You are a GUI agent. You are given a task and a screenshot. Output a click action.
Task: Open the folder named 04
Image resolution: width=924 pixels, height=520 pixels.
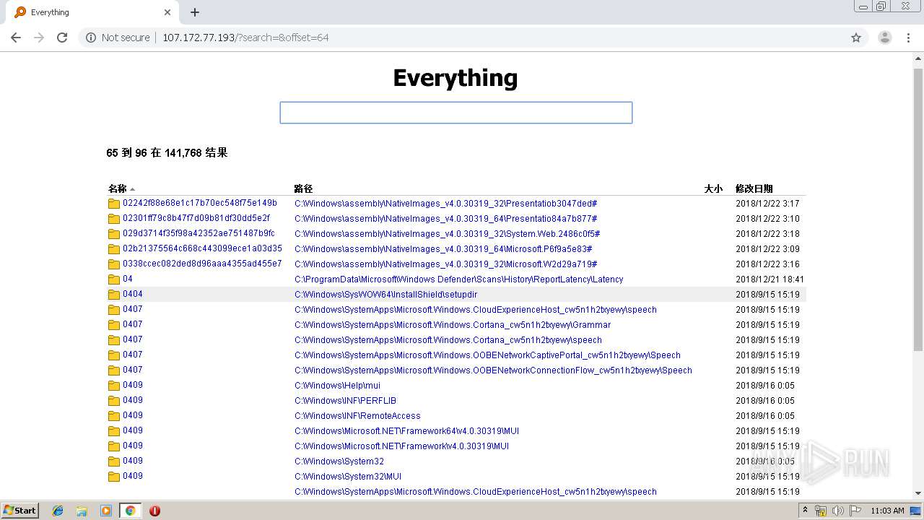click(128, 279)
